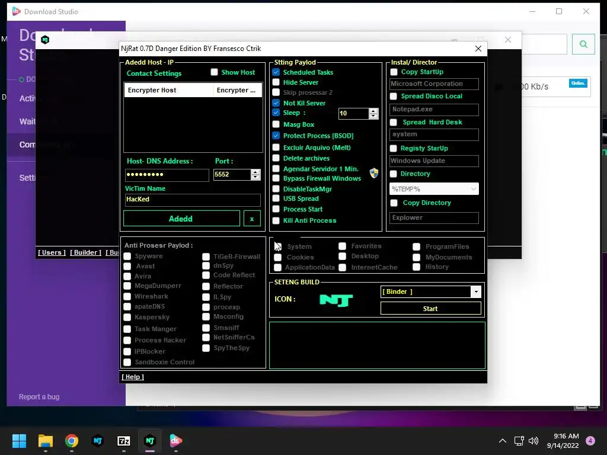Open the Windows Start menu
This screenshot has width=607, height=455.
19,441
